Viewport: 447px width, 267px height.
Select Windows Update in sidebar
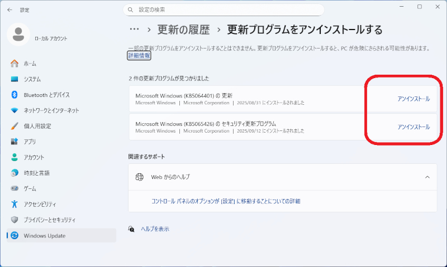[44, 236]
